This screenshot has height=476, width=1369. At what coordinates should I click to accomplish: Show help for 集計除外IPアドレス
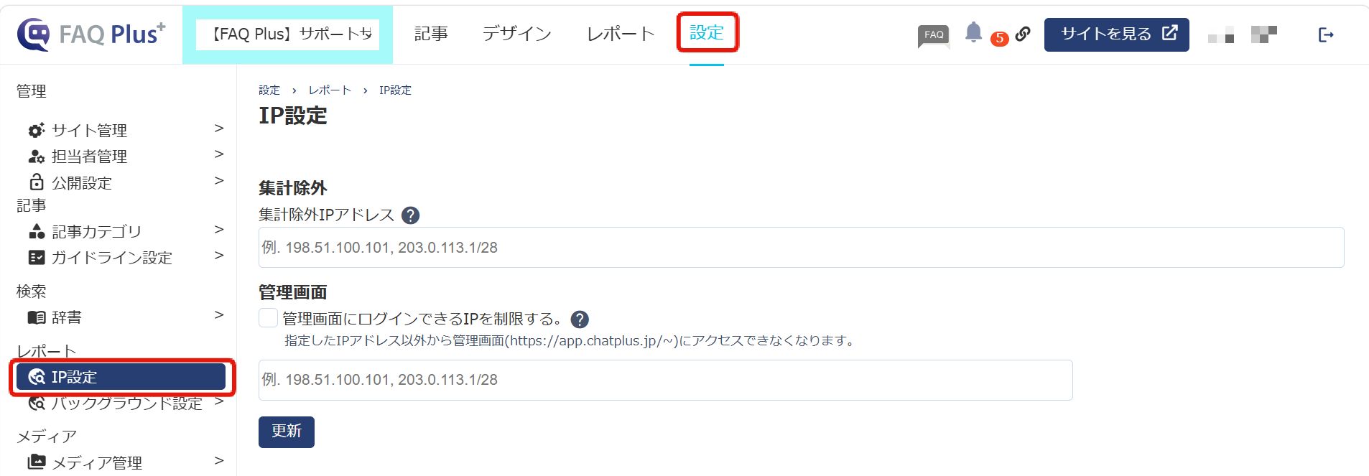coord(410,215)
